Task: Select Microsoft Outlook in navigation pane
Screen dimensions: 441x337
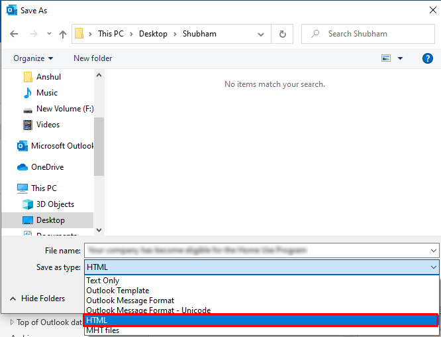Action: point(62,146)
